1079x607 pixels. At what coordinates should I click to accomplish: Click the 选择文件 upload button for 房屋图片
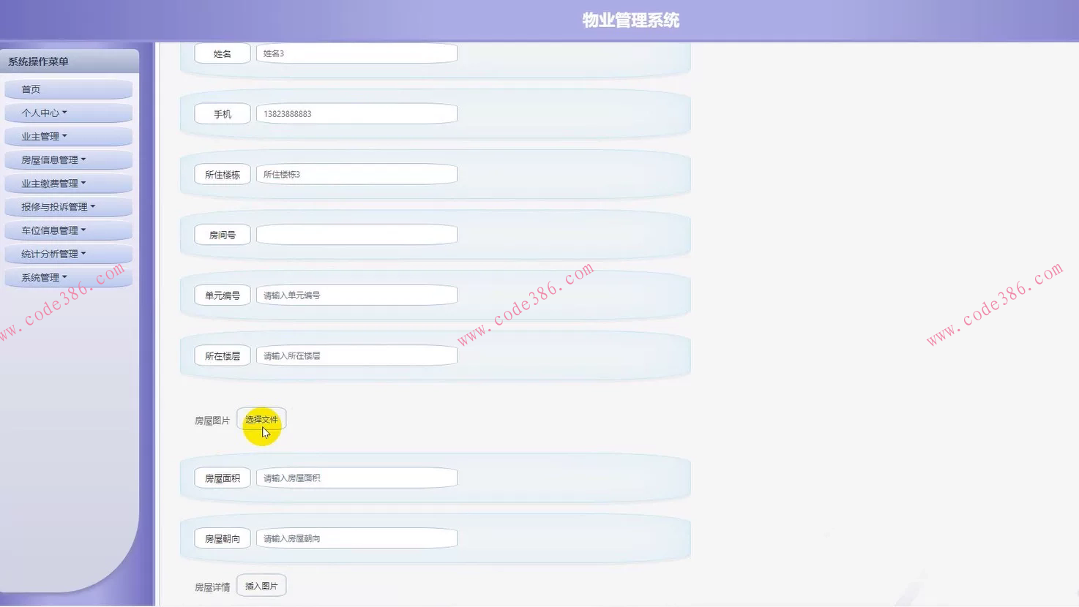pyautogui.click(x=261, y=418)
